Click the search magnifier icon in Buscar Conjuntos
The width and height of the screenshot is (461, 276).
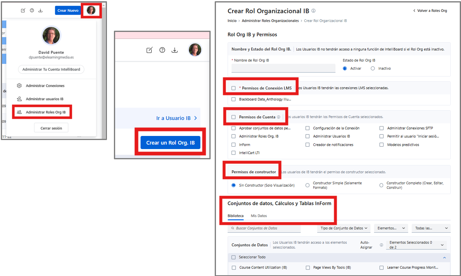(x=233, y=228)
